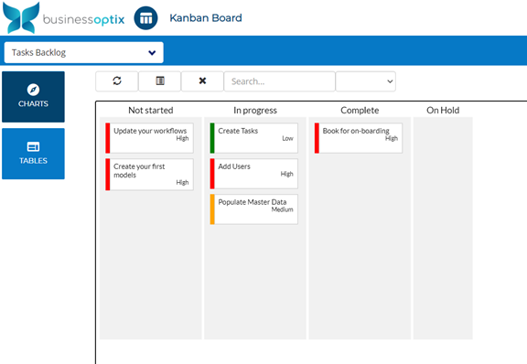Viewport: 527px width, 364px height.
Task: Open the empty filter dropdown beside search
Action: [x=366, y=81]
